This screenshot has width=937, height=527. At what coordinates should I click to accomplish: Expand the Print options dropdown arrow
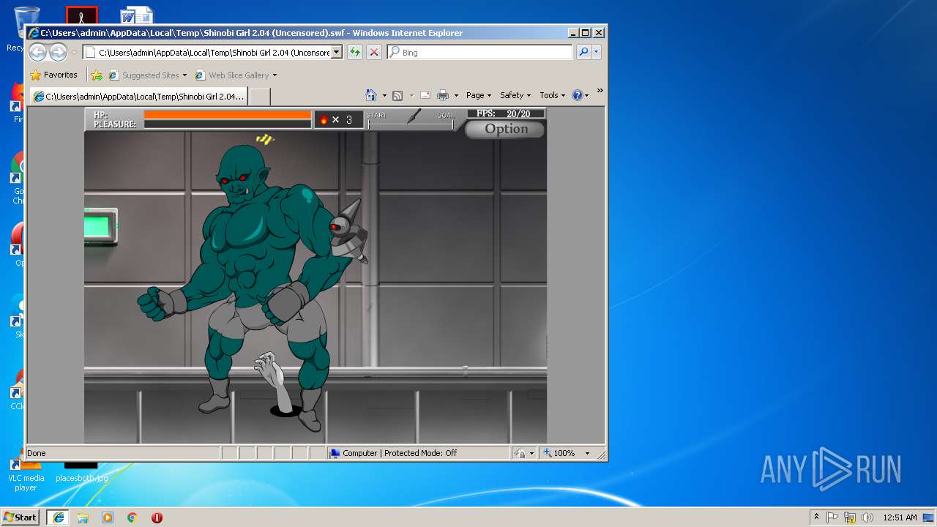(456, 96)
